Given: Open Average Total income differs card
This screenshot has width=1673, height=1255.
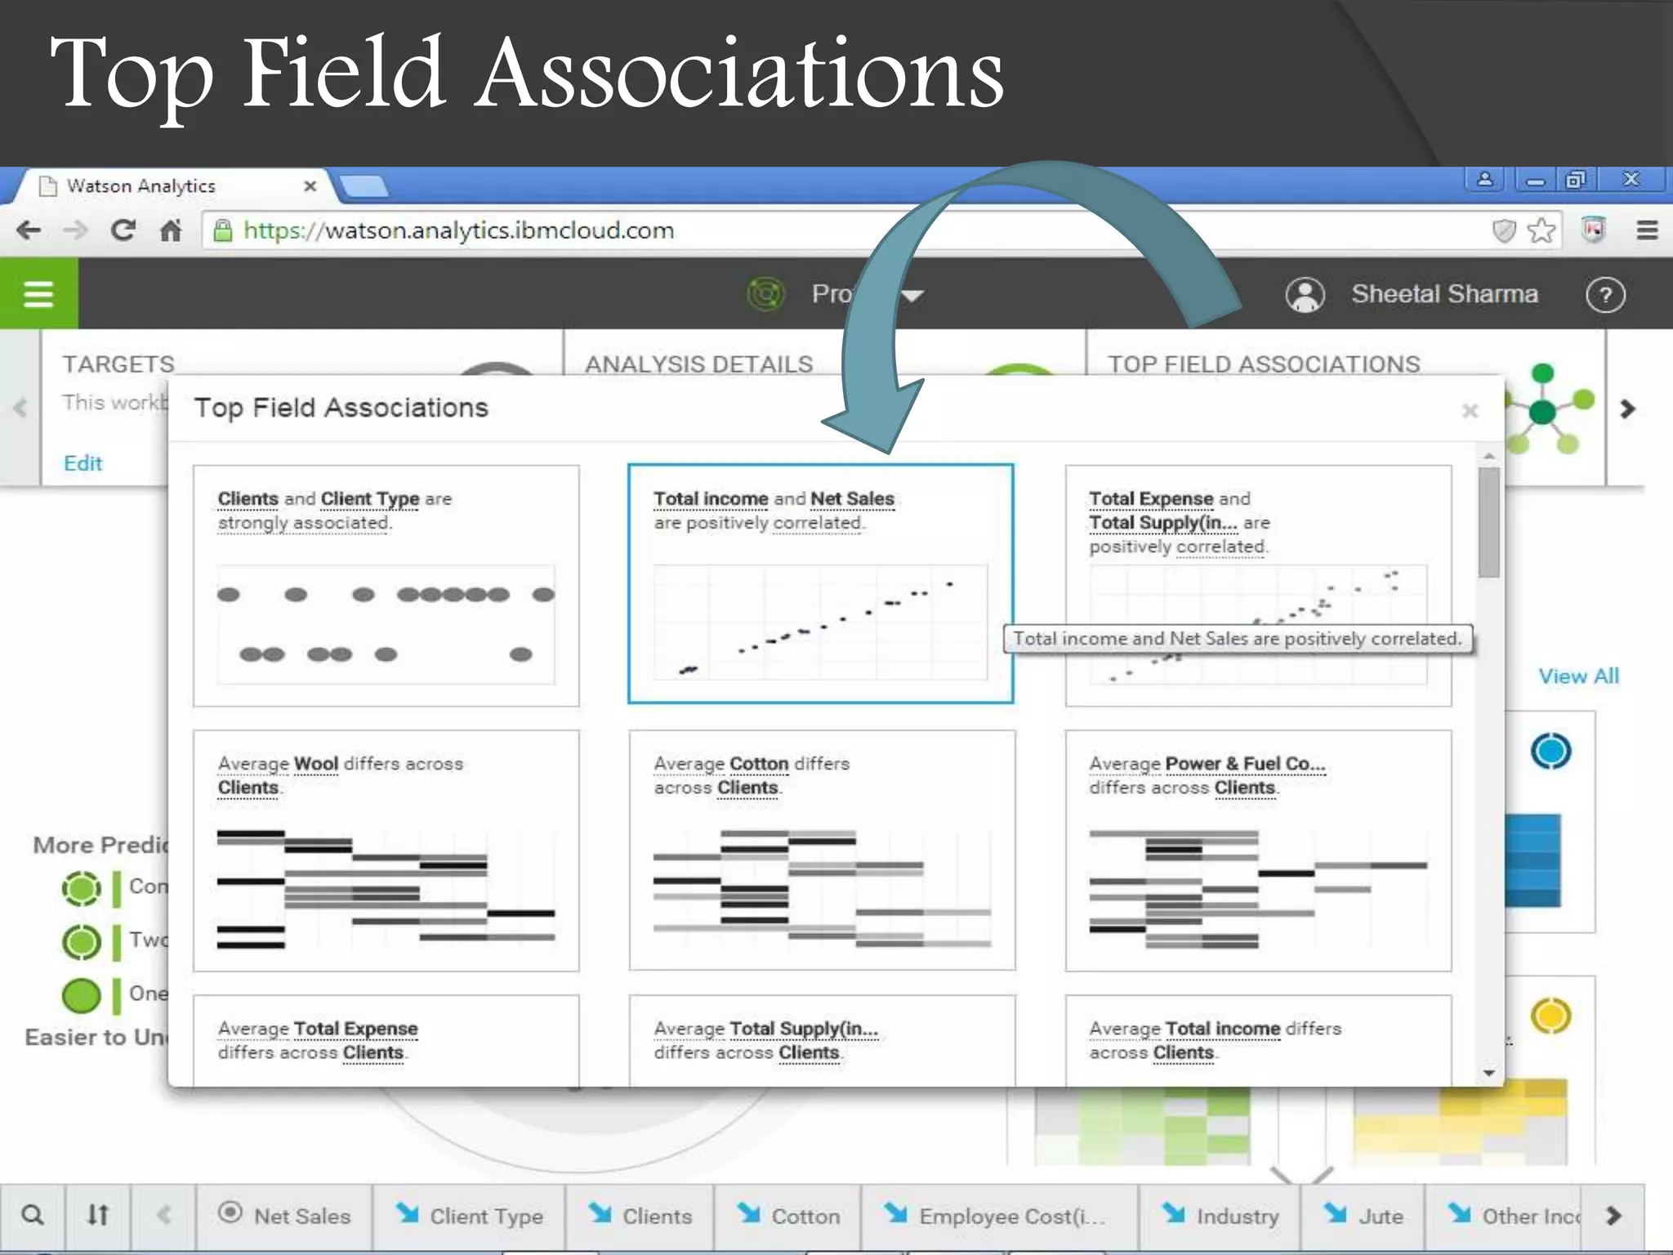Looking at the screenshot, I should [1258, 1040].
